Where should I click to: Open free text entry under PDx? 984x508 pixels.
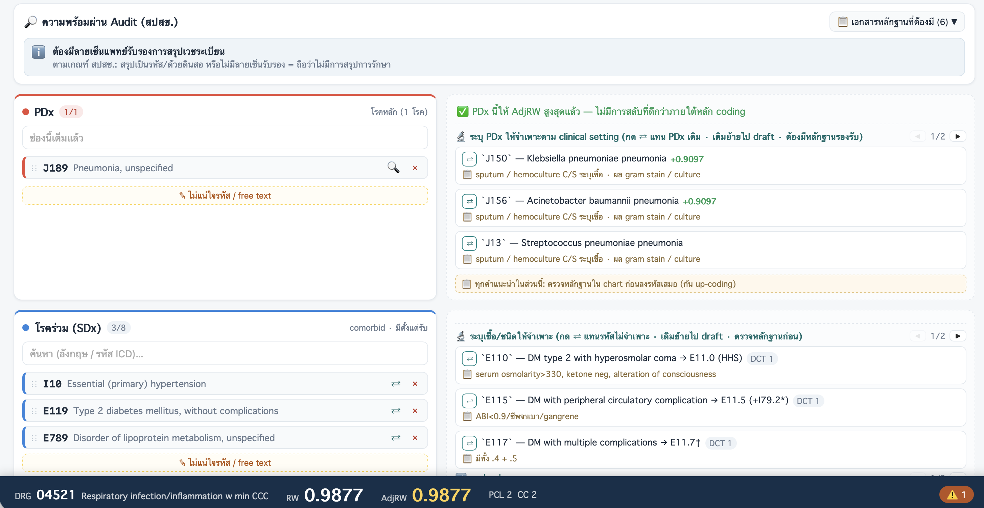[225, 196]
